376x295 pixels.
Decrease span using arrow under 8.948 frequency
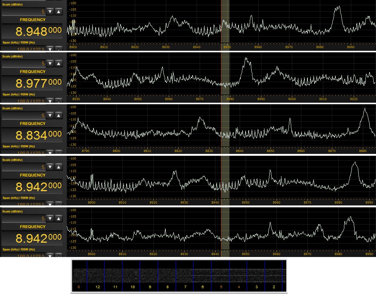pyautogui.click(x=50, y=49)
